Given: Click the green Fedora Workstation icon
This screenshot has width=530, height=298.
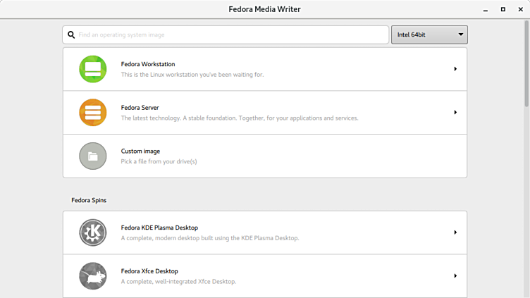Looking at the screenshot, I should [93, 69].
